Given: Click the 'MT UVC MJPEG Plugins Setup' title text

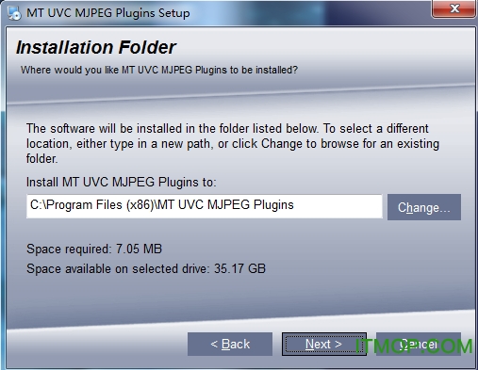Looking at the screenshot, I should [108, 13].
